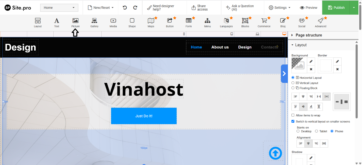
Task: Choose the Shape tool
Action: point(132,22)
